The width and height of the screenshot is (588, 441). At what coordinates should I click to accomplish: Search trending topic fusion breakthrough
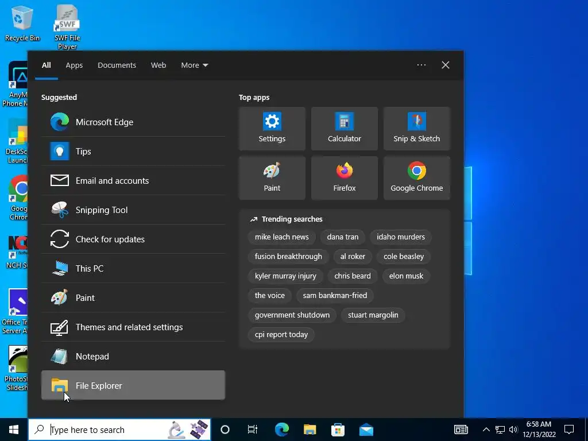[288, 257]
